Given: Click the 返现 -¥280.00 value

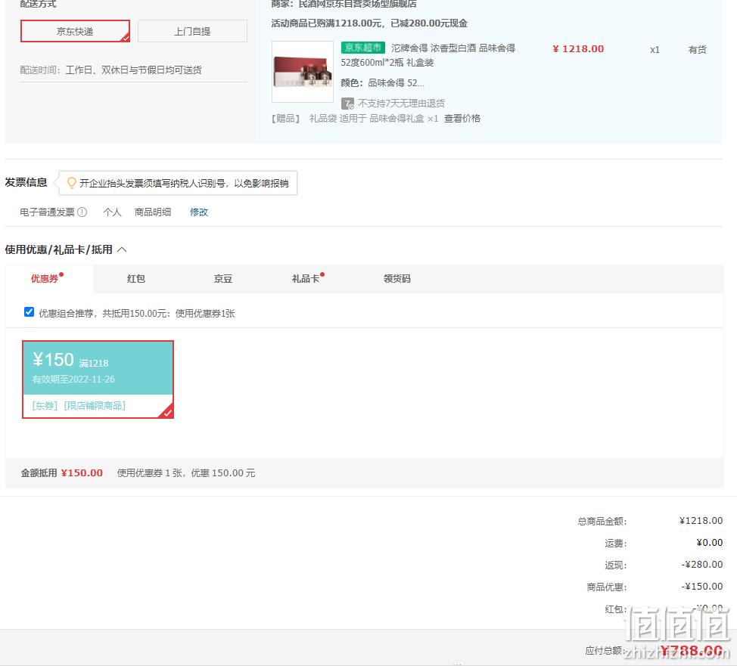Looking at the screenshot, I should pos(701,565).
